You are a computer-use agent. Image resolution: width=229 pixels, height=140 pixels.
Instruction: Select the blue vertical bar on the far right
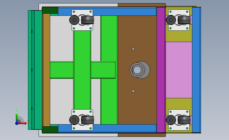(x=197, y=70)
